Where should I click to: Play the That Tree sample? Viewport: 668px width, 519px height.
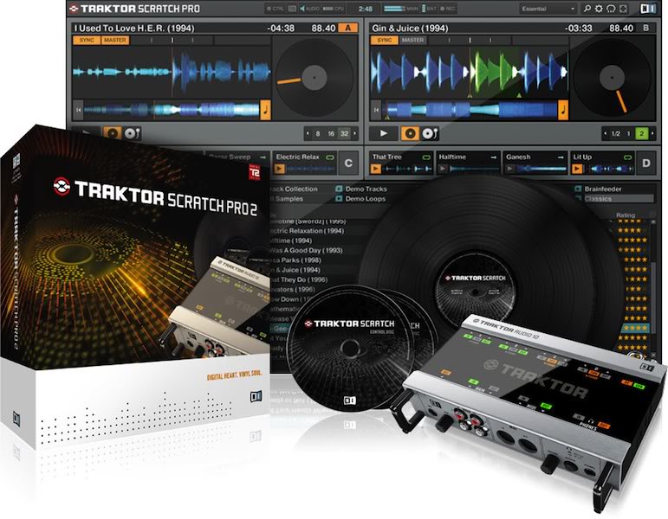pyautogui.click(x=376, y=169)
